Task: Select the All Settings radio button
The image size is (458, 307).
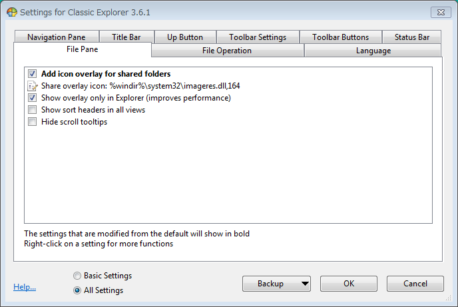Action: click(77, 290)
